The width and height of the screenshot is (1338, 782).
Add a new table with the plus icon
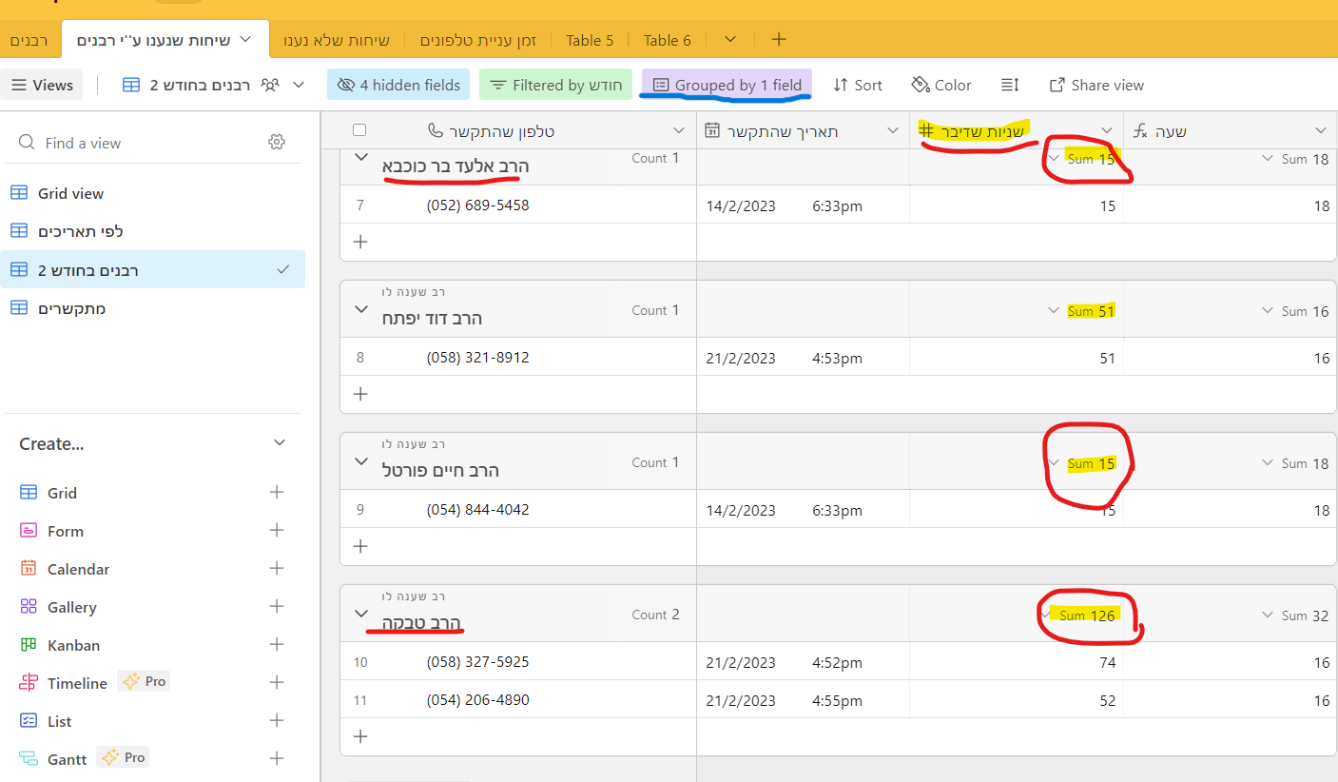tap(779, 39)
